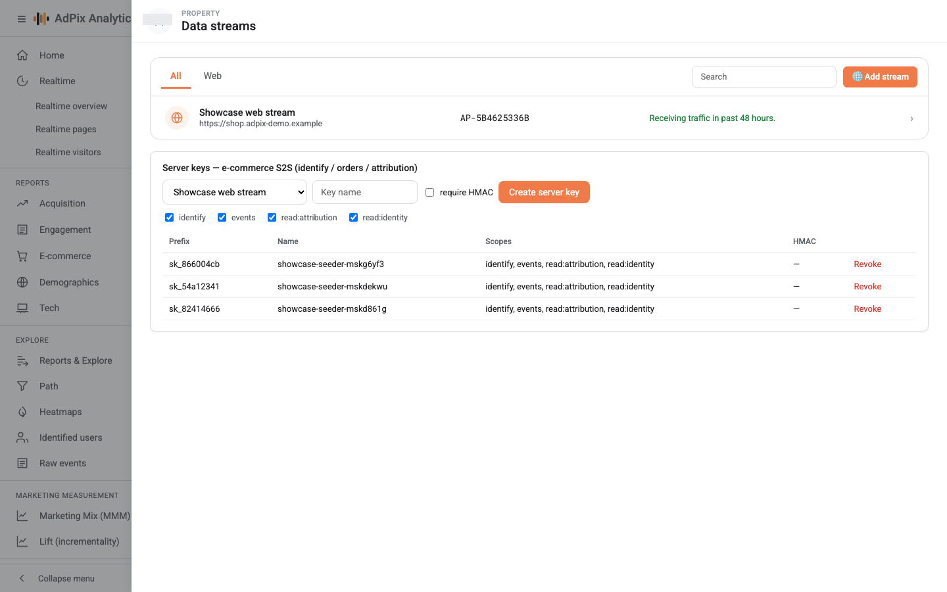Click the Create server key button
947x592 pixels.
click(544, 192)
